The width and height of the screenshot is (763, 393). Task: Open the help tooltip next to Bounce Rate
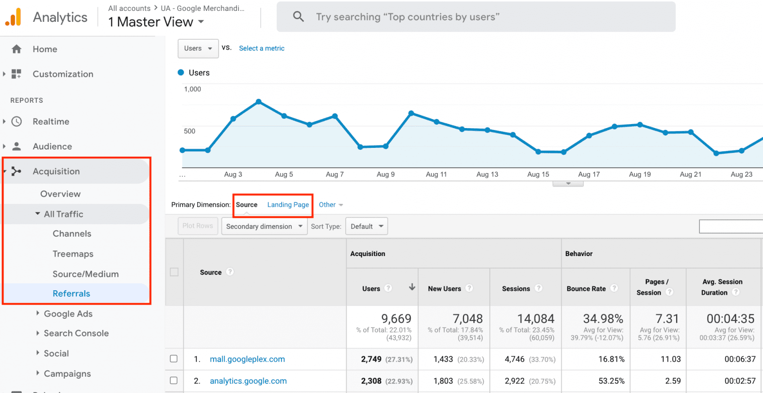click(x=615, y=288)
